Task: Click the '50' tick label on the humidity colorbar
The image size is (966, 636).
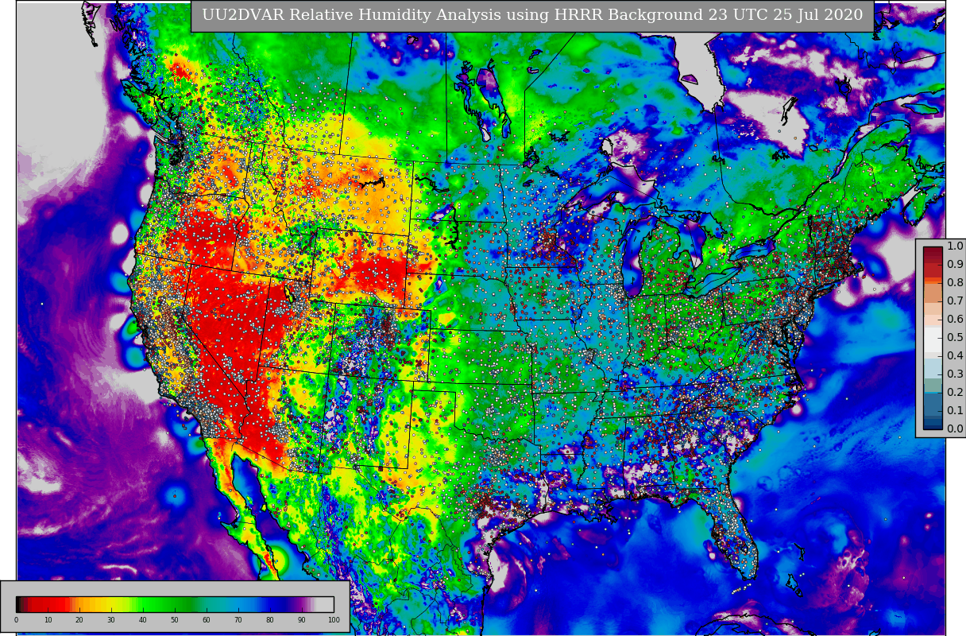Action: pos(175,620)
